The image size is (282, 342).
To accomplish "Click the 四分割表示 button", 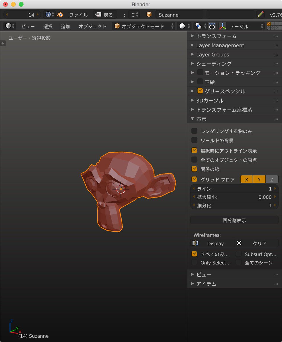I will coord(234,220).
